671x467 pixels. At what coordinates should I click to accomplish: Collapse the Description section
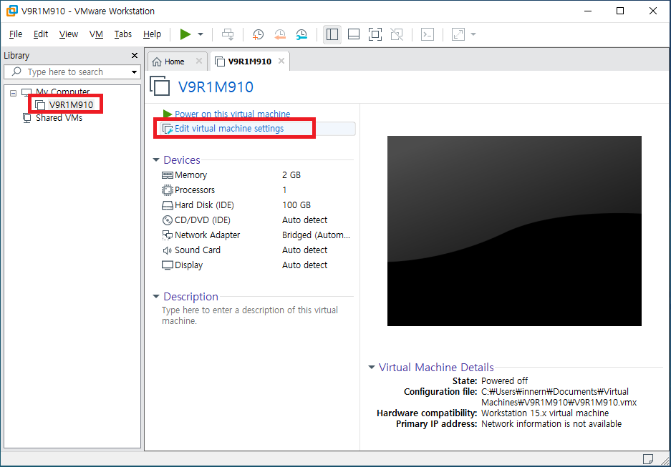click(156, 297)
